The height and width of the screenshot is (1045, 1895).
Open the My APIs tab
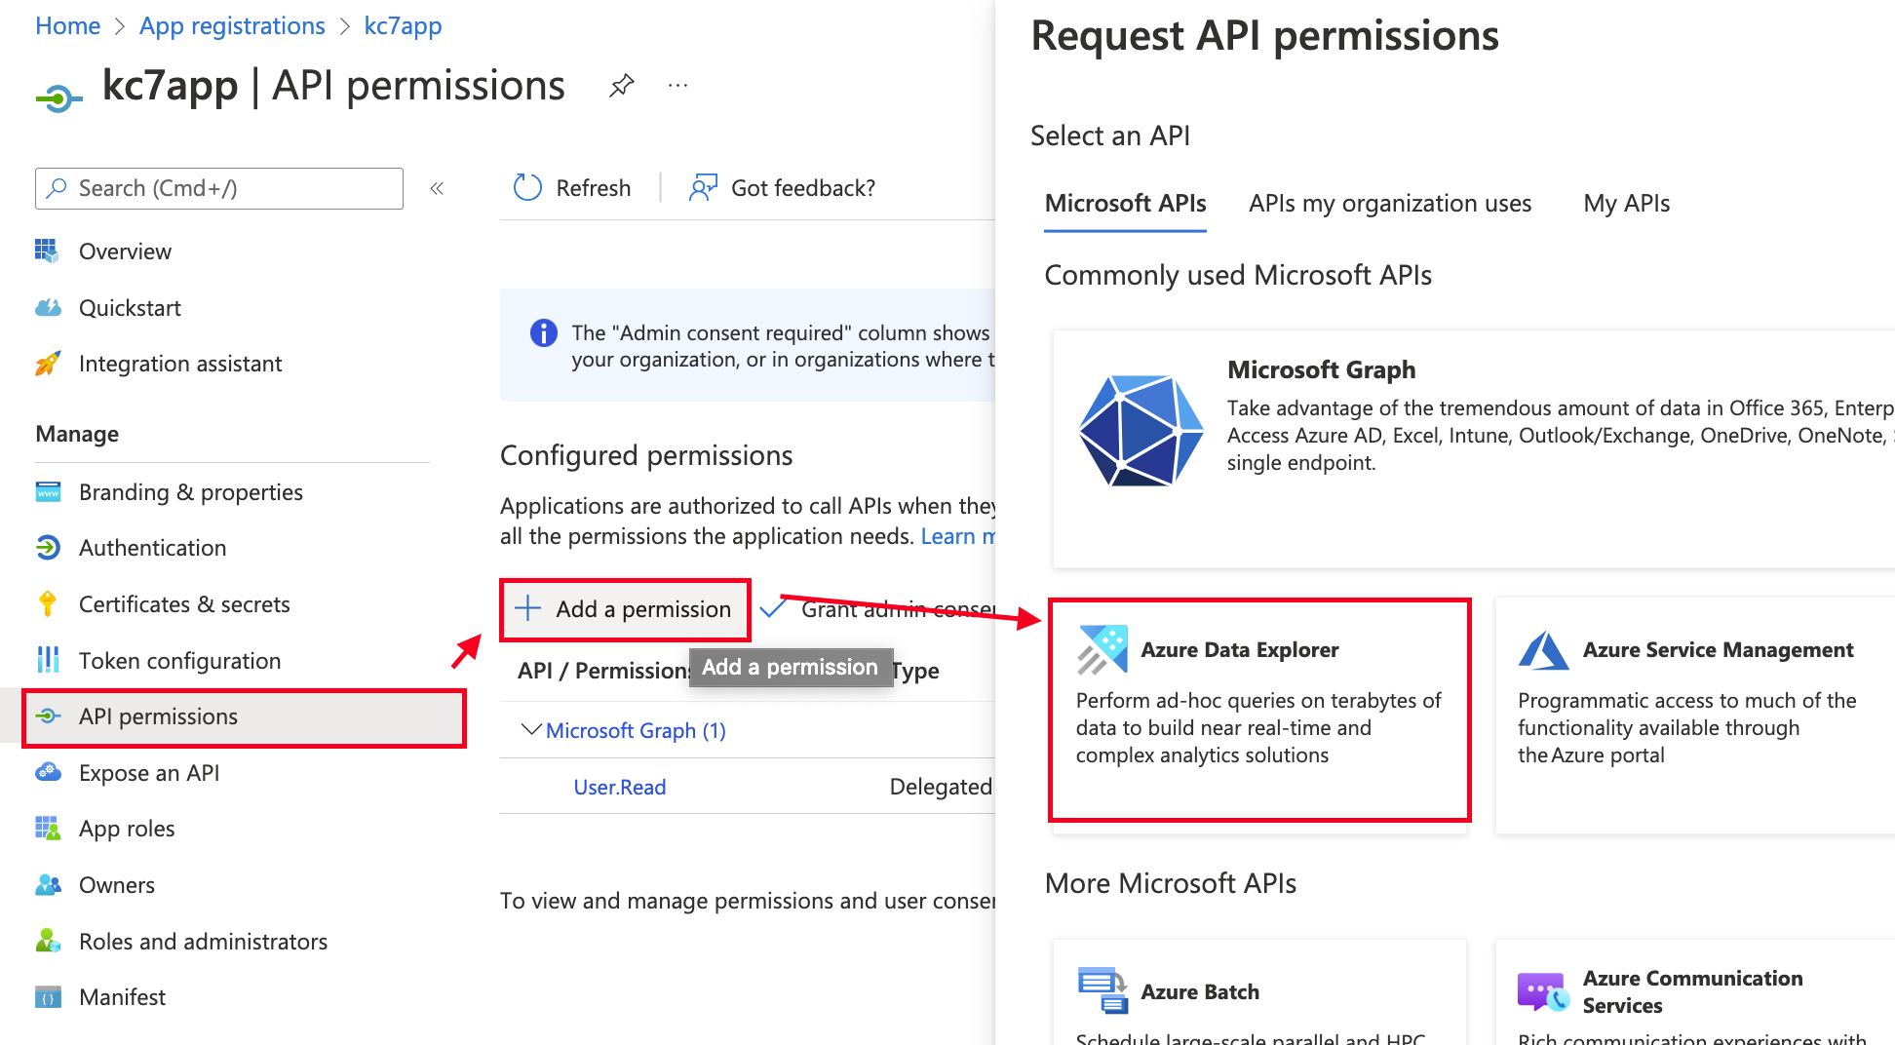1627,203
